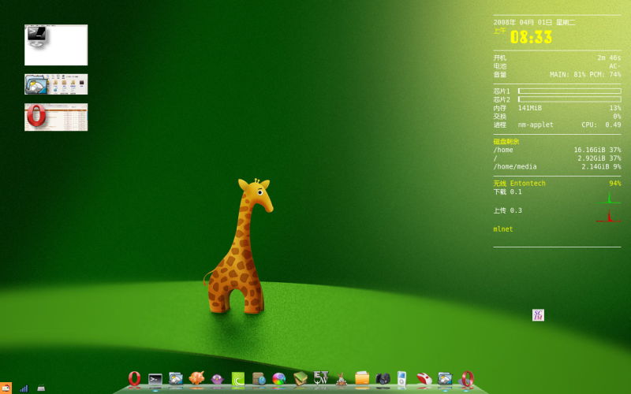The height and width of the screenshot is (394, 631).
Task: Open the green swirl application icon
Action: coord(238,379)
